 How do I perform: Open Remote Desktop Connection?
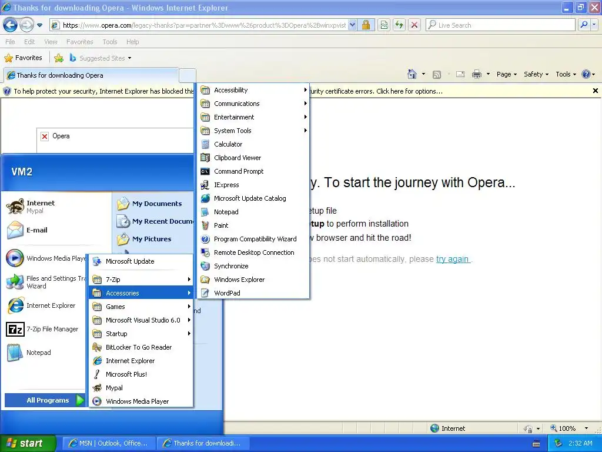pyautogui.click(x=253, y=252)
